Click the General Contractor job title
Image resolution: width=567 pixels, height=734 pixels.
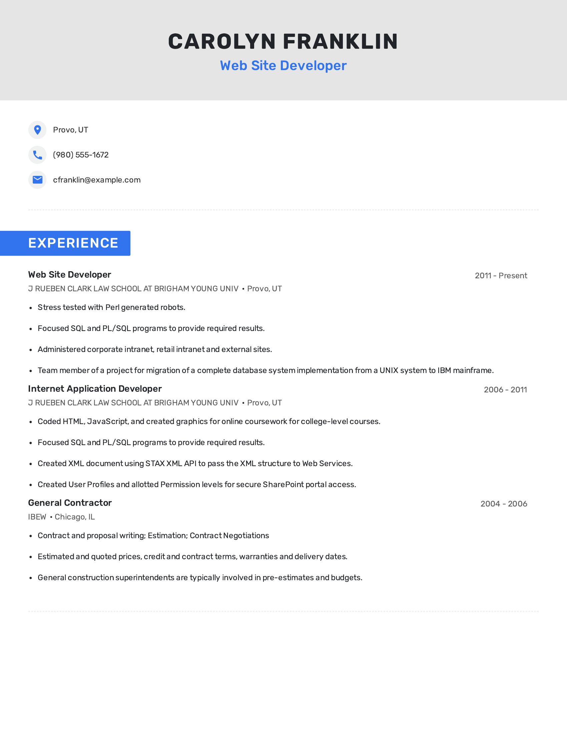point(70,503)
